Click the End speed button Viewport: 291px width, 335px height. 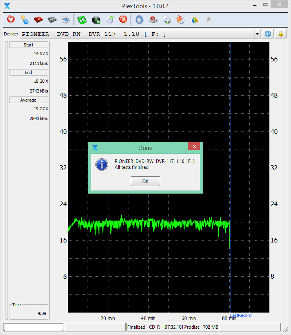(29, 72)
